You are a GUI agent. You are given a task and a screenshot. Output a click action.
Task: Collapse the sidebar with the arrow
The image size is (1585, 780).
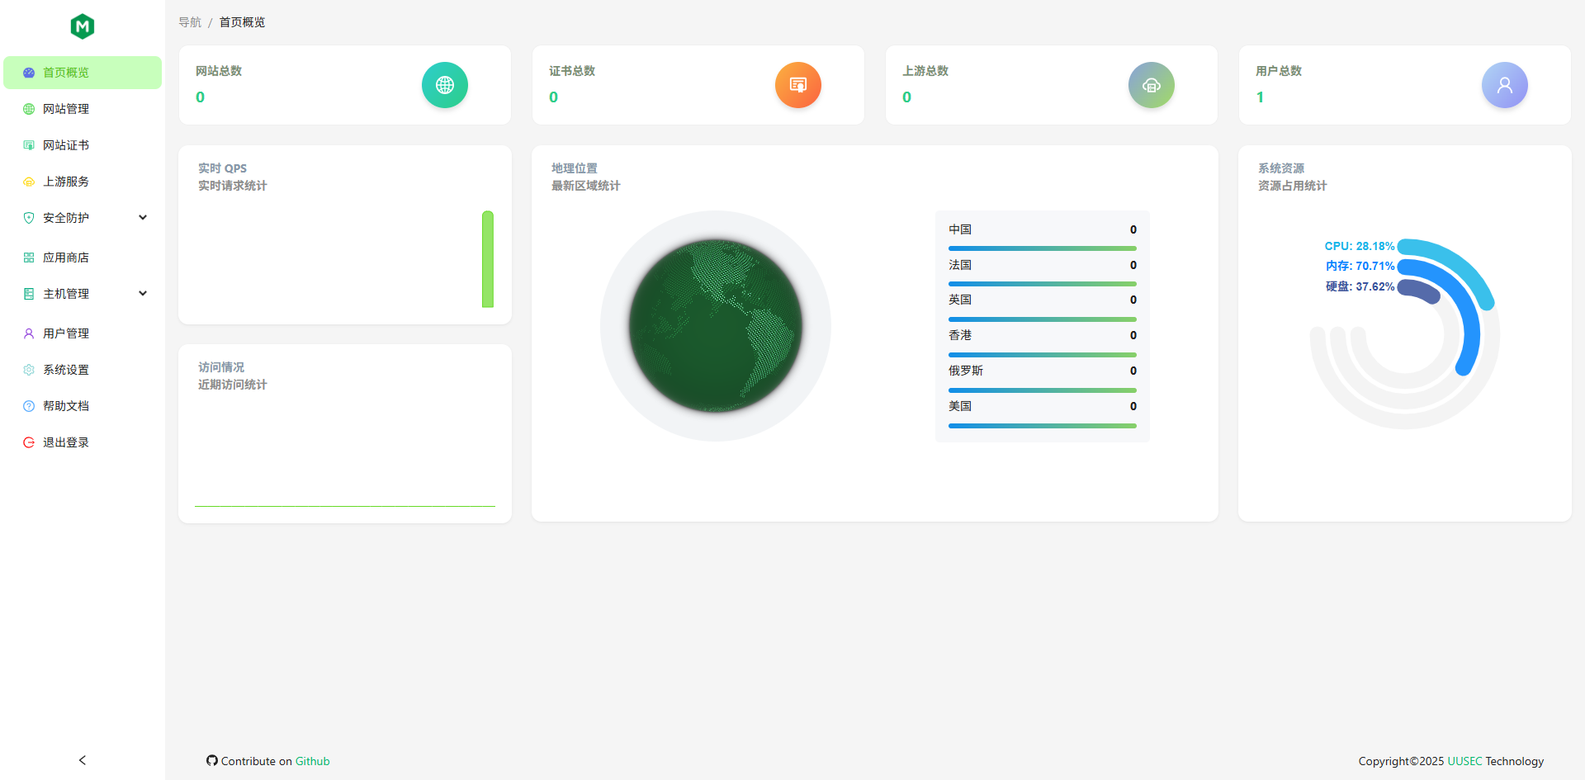coord(82,759)
